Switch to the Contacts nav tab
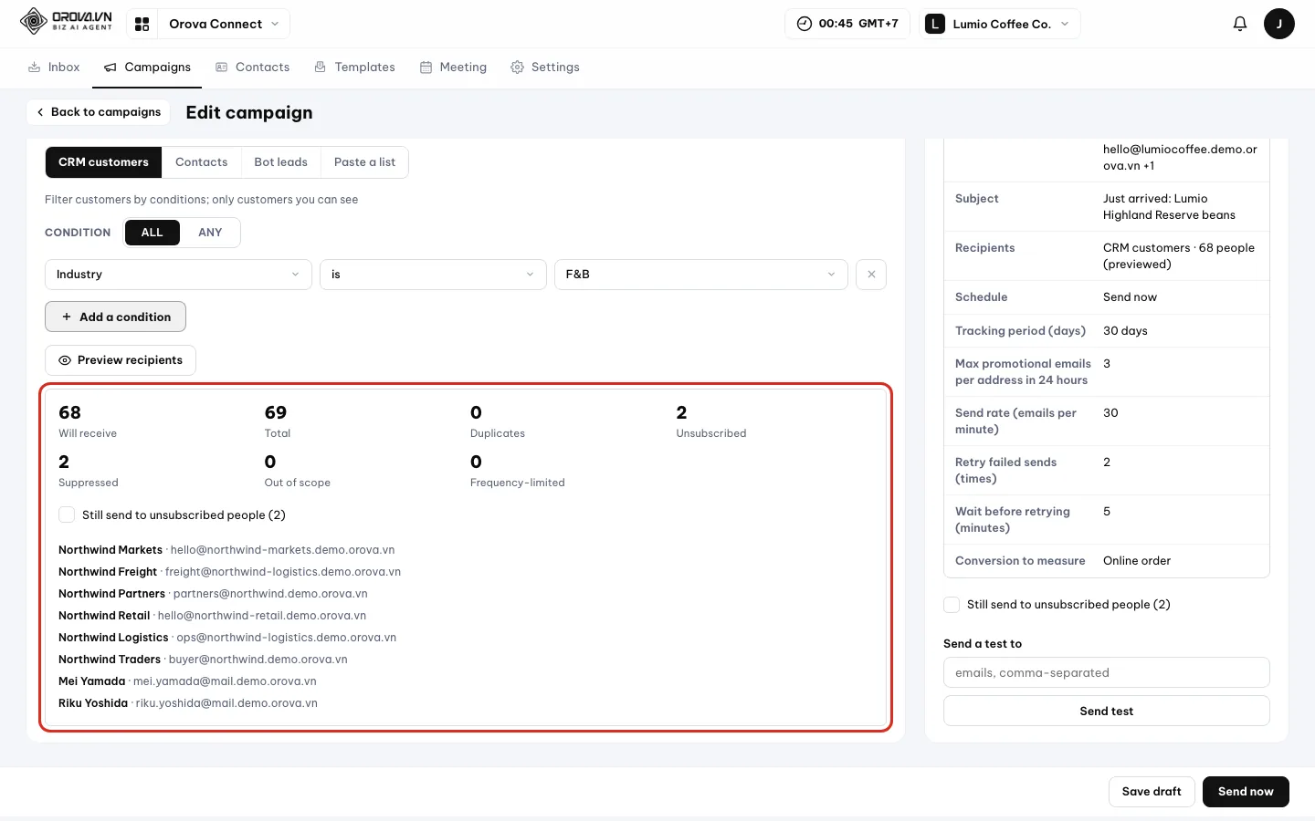Screen dimensions: 1315x821 point(252,68)
